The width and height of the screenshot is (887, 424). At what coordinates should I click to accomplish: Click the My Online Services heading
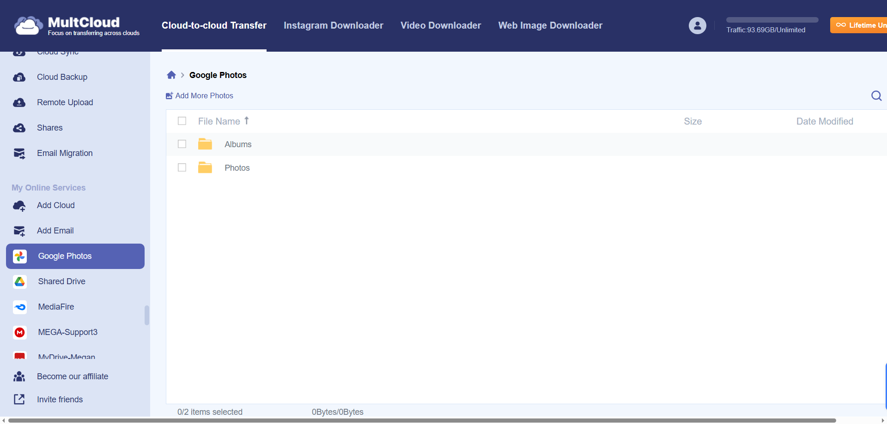pyautogui.click(x=49, y=188)
